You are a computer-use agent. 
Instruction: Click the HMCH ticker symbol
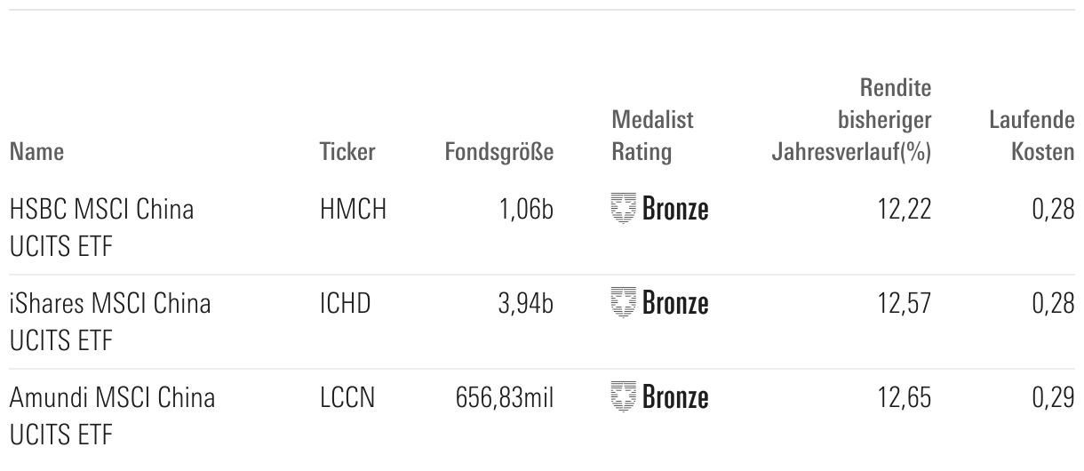coord(353,210)
